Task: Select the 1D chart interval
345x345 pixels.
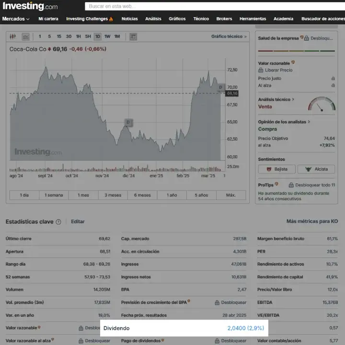Action: click(x=98, y=36)
